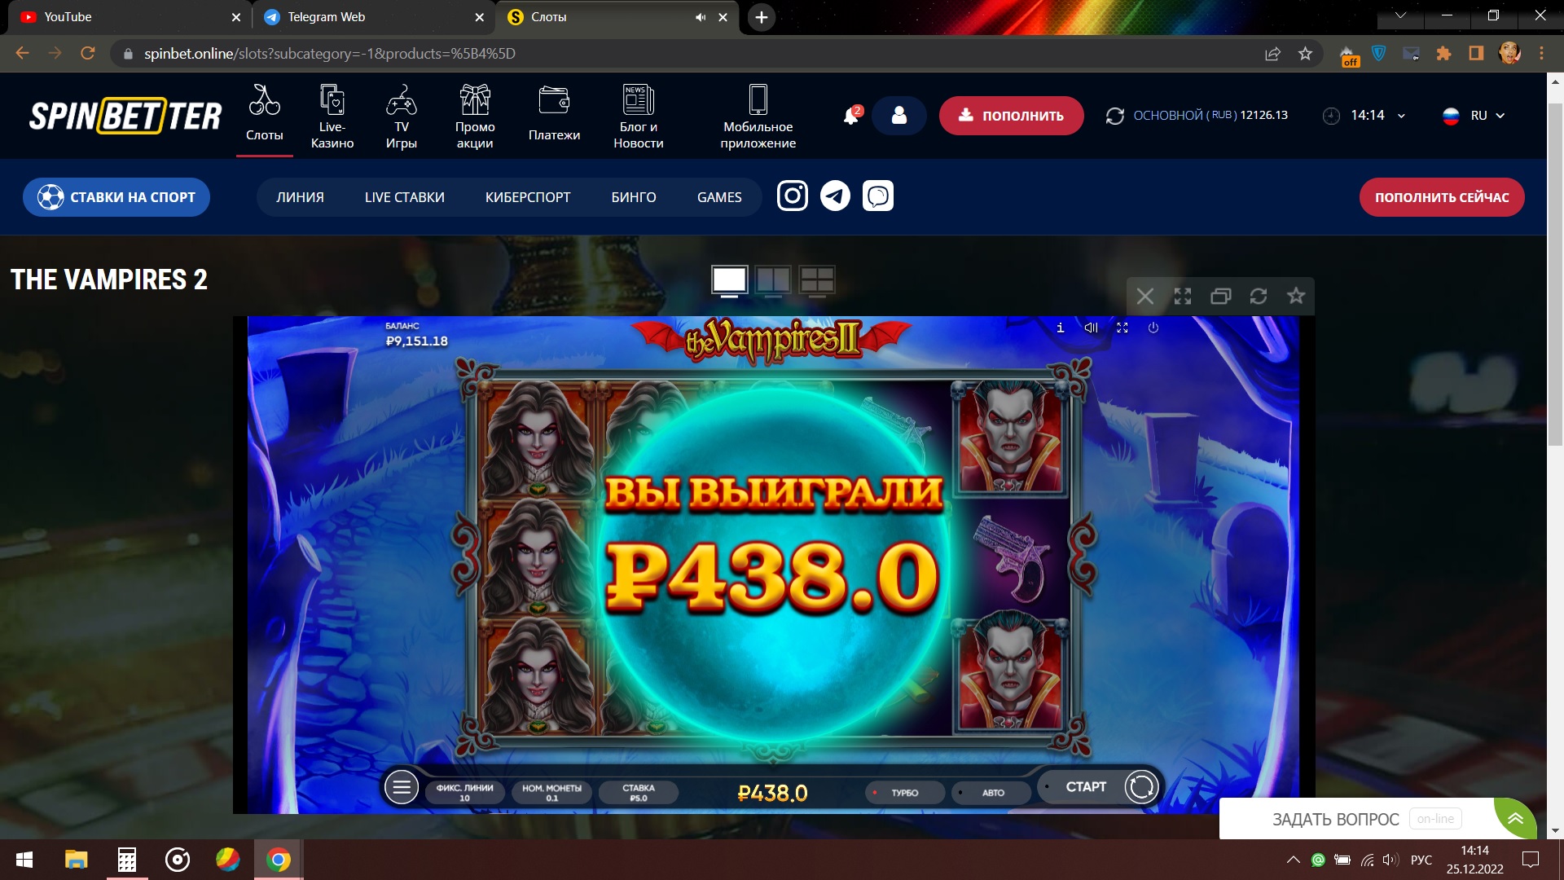The width and height of the screenshot is (1564, 880).
Task: Open the Telegram link icon
Action: (x=835, y=196)
